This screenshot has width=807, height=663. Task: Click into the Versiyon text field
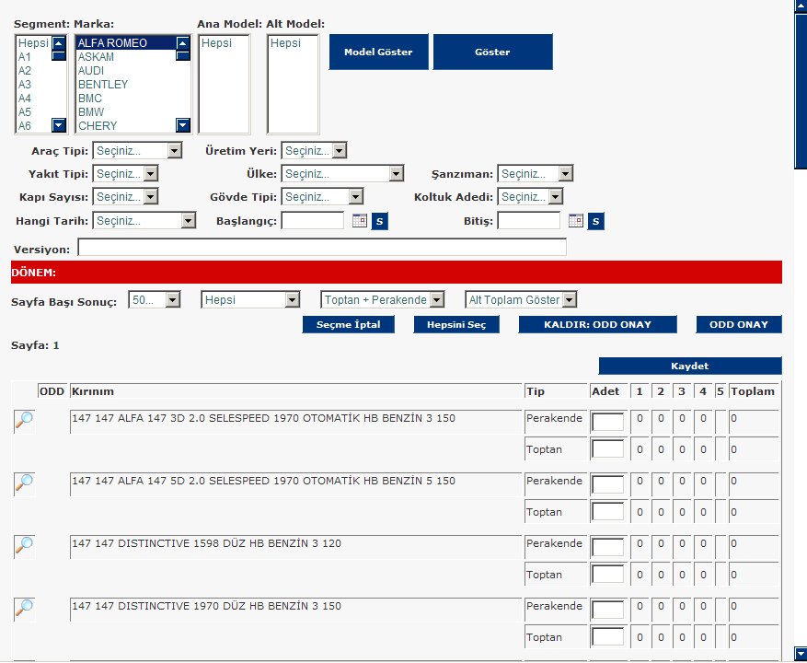point(322,248)
